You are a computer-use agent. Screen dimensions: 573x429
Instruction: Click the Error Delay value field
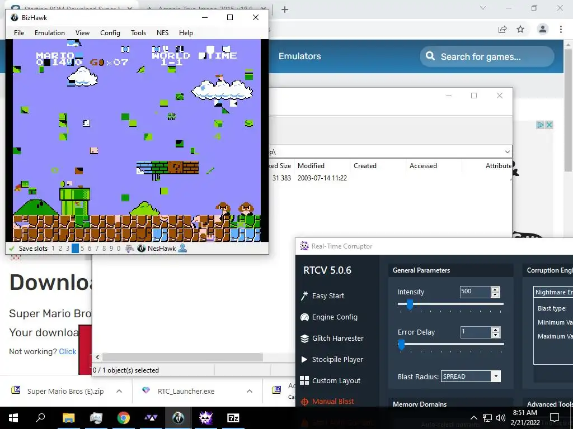tap(475, 332)
